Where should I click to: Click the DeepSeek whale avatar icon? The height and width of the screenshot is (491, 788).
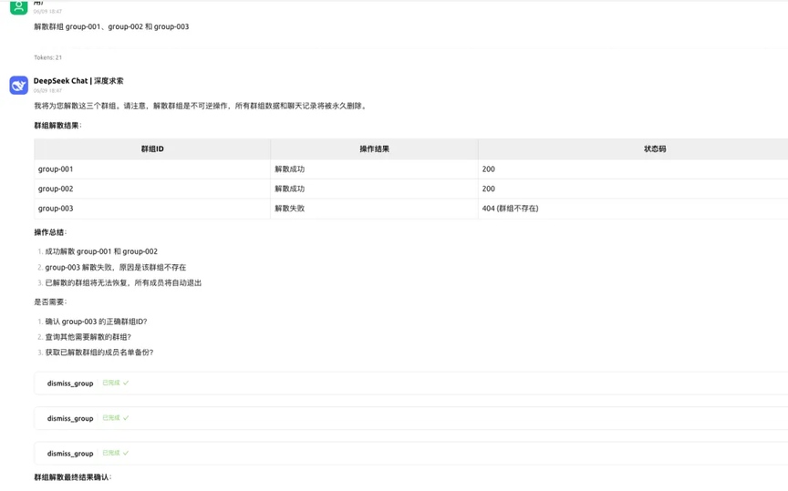point(18,86)
